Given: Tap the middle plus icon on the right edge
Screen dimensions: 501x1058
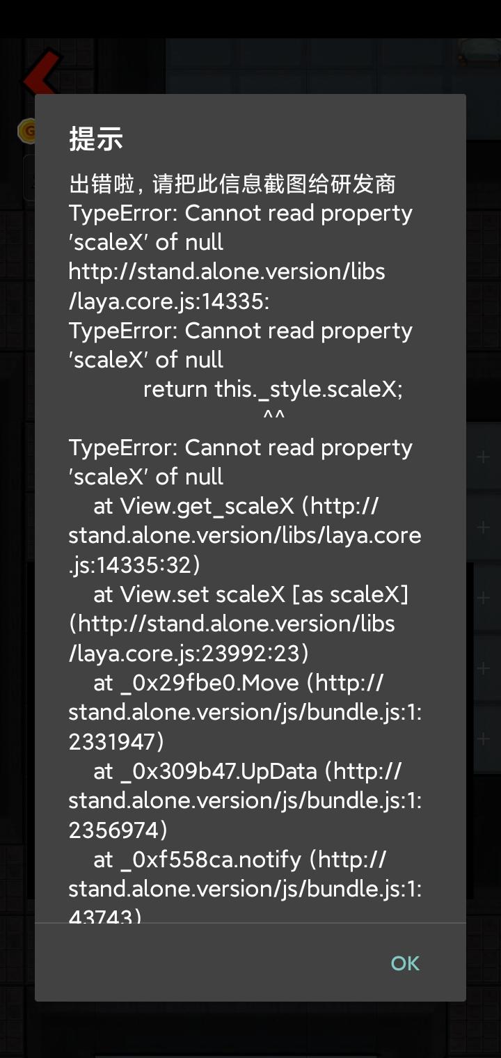Looking at the screenshot, I should pyautogui.click(x=483, y=598).
